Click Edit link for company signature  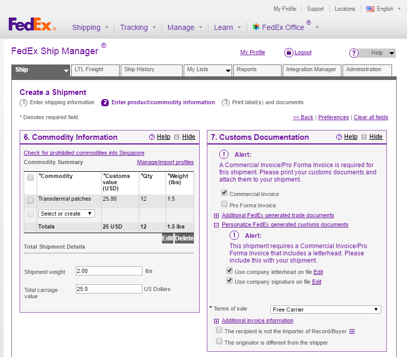click(x=317, y=282)
